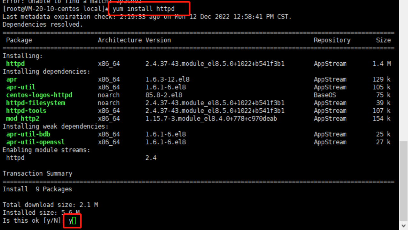Screen dimensions: 408x230
Task: Select the 'centos-logos-httpd' package name
Action: [39, 95]
